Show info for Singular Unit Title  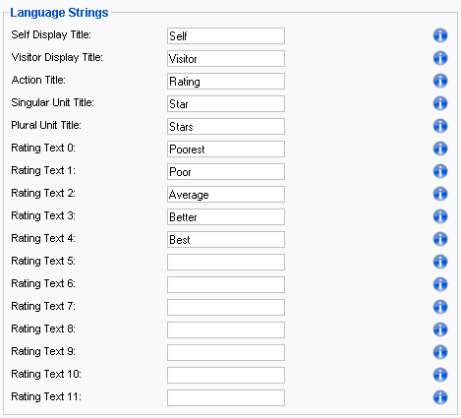(440, 103)
